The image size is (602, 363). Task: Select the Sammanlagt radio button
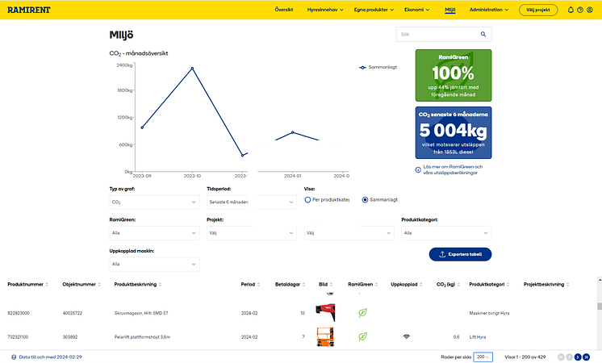coord(365,199)
